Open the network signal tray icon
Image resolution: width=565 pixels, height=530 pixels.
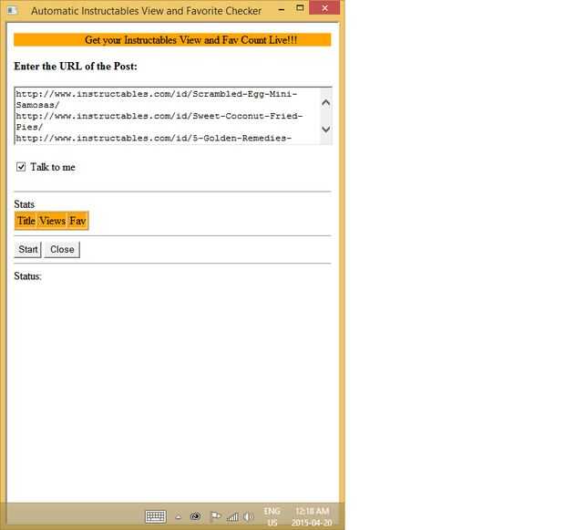point(232,517)
